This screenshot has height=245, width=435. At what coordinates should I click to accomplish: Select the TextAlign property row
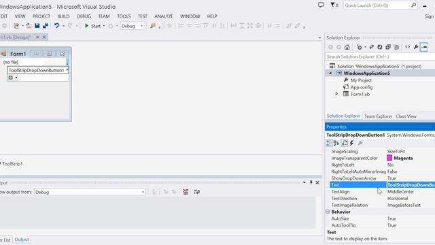383,192
